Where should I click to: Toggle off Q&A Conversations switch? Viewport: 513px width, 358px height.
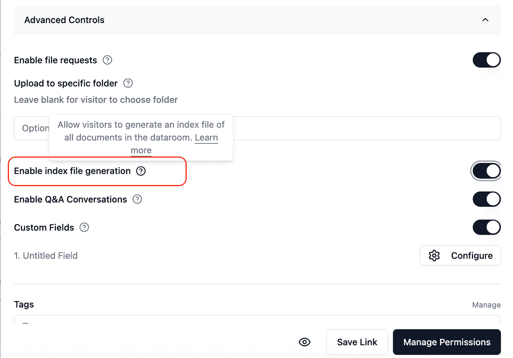point(486,200)
